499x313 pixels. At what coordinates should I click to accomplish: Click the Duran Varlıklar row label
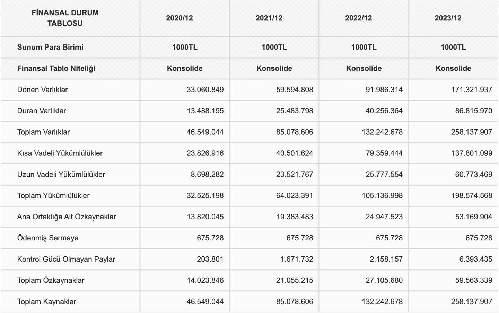[x=42, y=111]
